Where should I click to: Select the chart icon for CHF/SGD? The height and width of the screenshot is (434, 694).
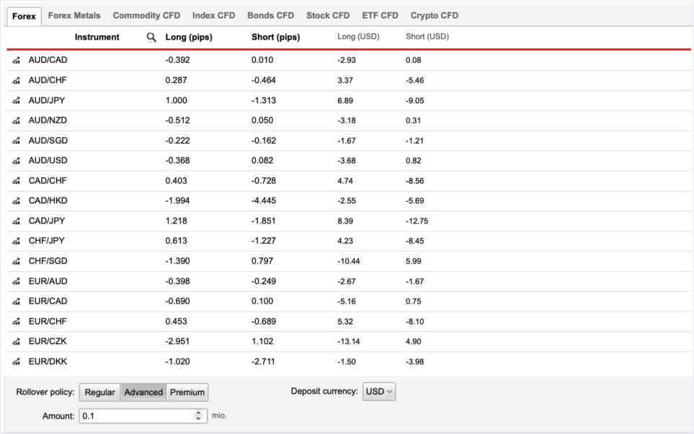(x=16, y=261)
